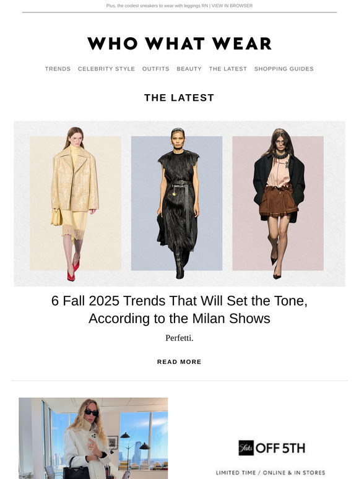Click the Saks OFF 5TH logo
Image resolution: width=359 pixels, height=479 pixels.
272,448
